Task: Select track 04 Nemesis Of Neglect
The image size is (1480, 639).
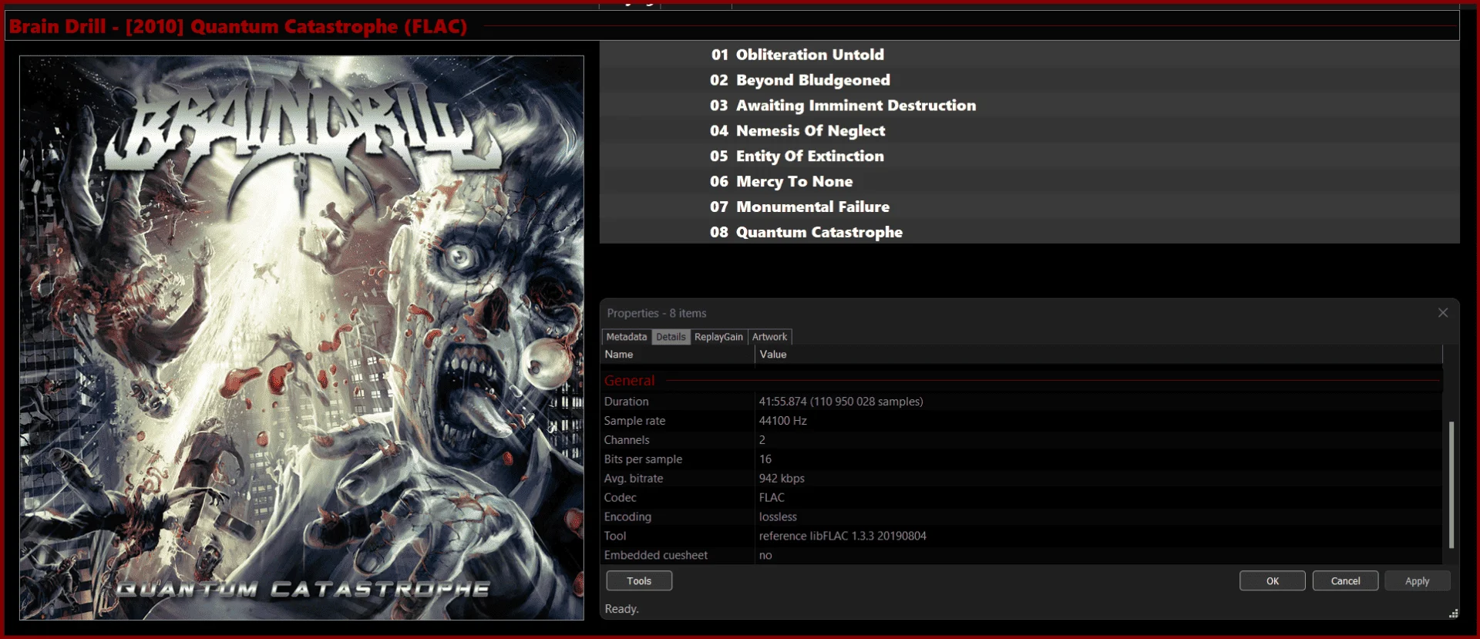Action: (1029, 131)
